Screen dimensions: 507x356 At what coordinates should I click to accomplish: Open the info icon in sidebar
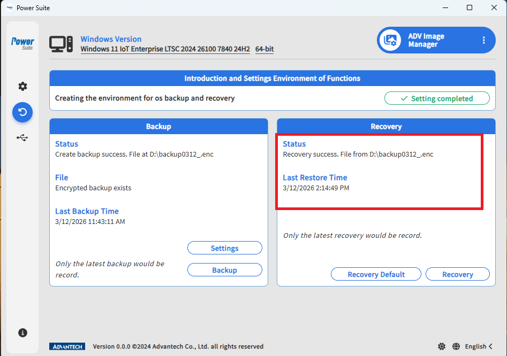click(x=22, y=333)
